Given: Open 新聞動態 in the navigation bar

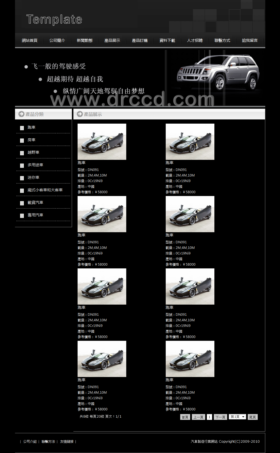Looking at the screenshot, I should (x=85, y=41).
